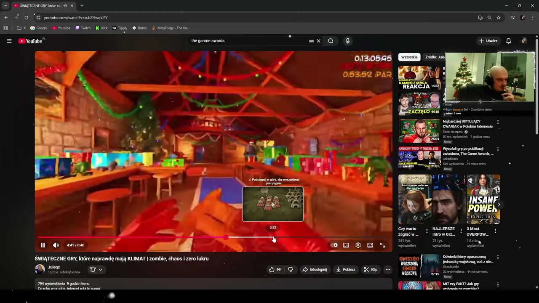
Task: Go to YouTube home via logo
Action: [x=30, y=41]
